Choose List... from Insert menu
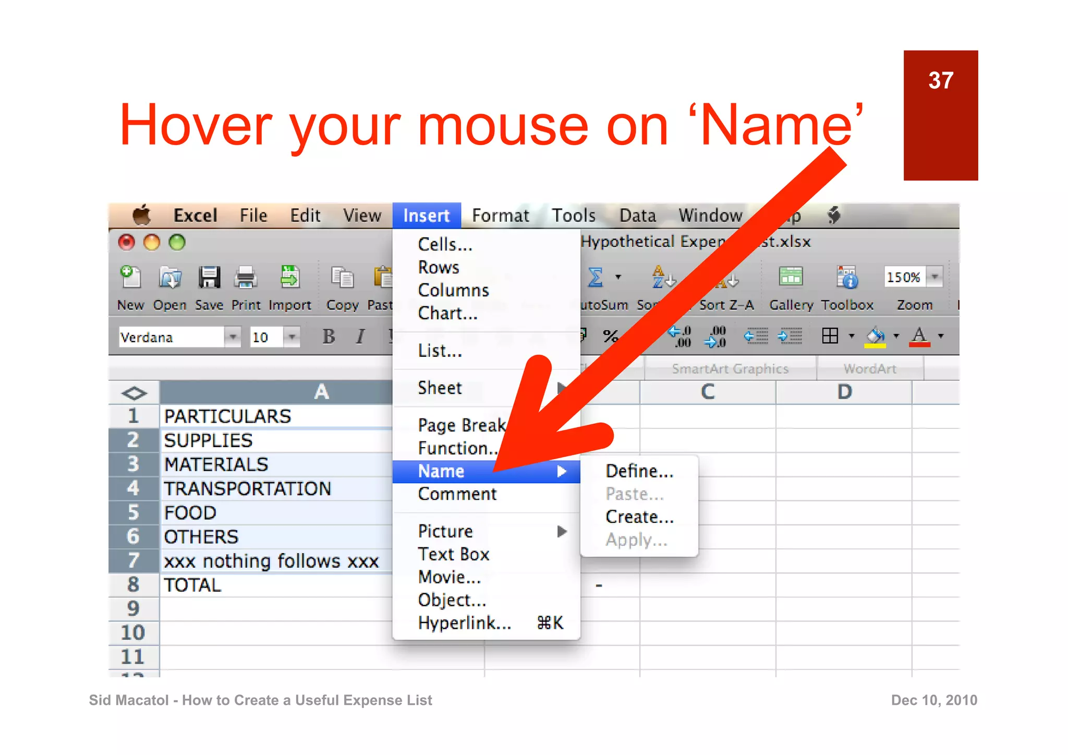 [487, 351]
